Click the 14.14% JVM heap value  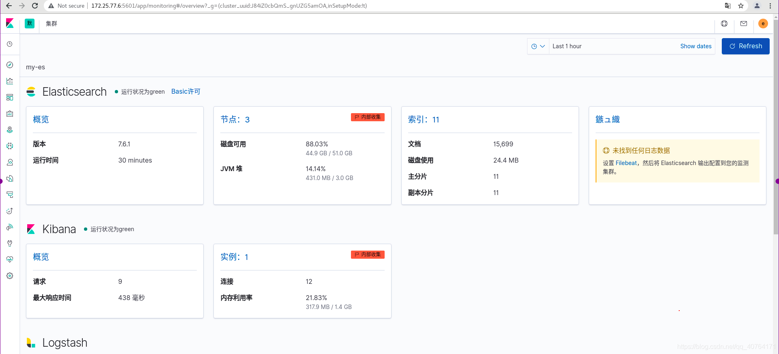[316, 169]
